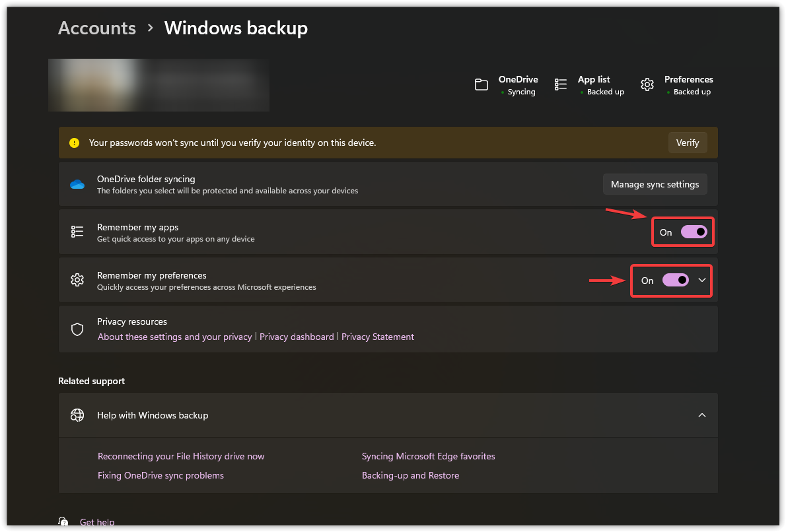The image size is (786, 532).
Task: Click the Preferences gear icon in header
Action: click(x=647, y=84)
